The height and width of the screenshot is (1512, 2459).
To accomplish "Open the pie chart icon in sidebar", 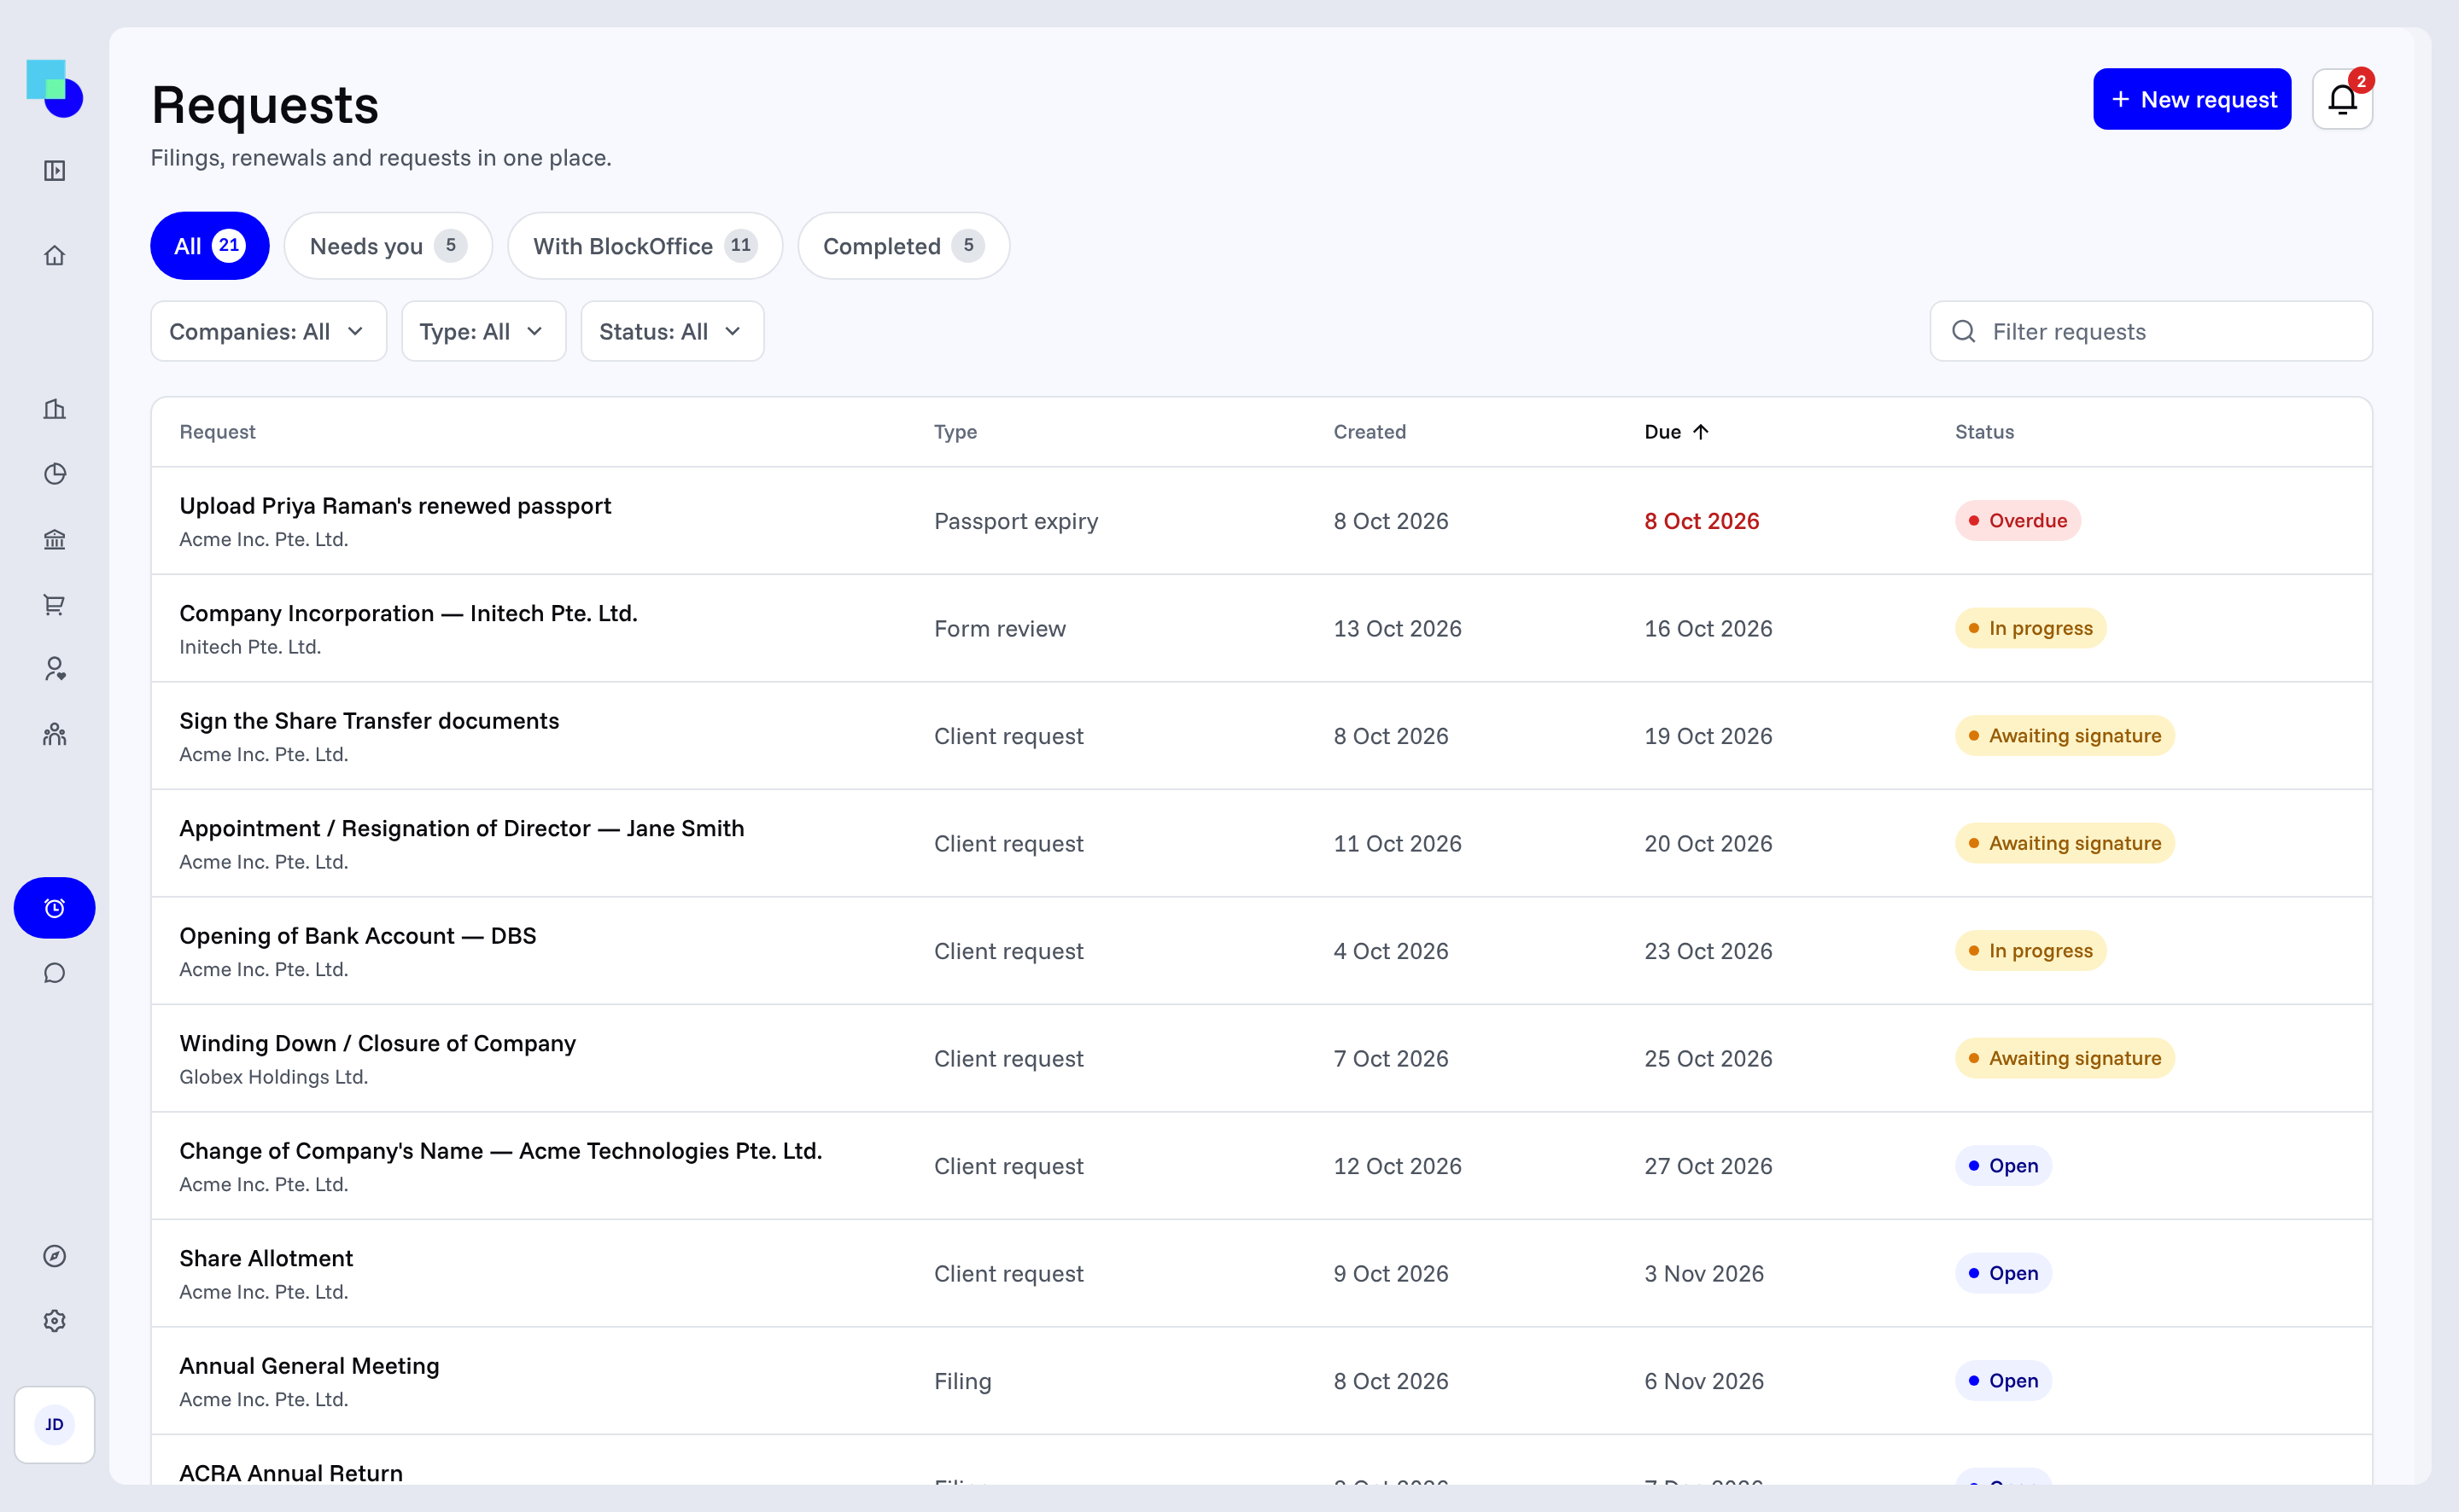I will [x=55, y=474].
